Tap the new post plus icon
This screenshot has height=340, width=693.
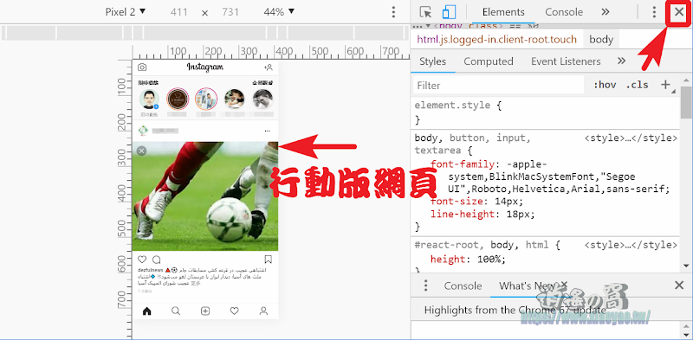[205, 311]
